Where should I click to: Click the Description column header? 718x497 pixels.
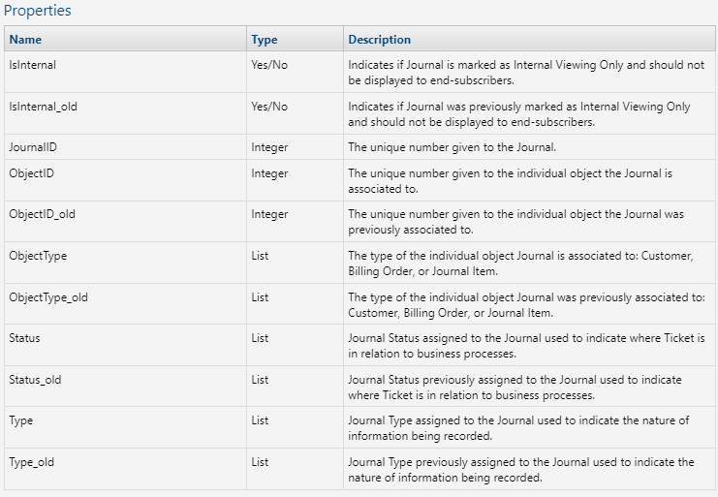(379, 40)
